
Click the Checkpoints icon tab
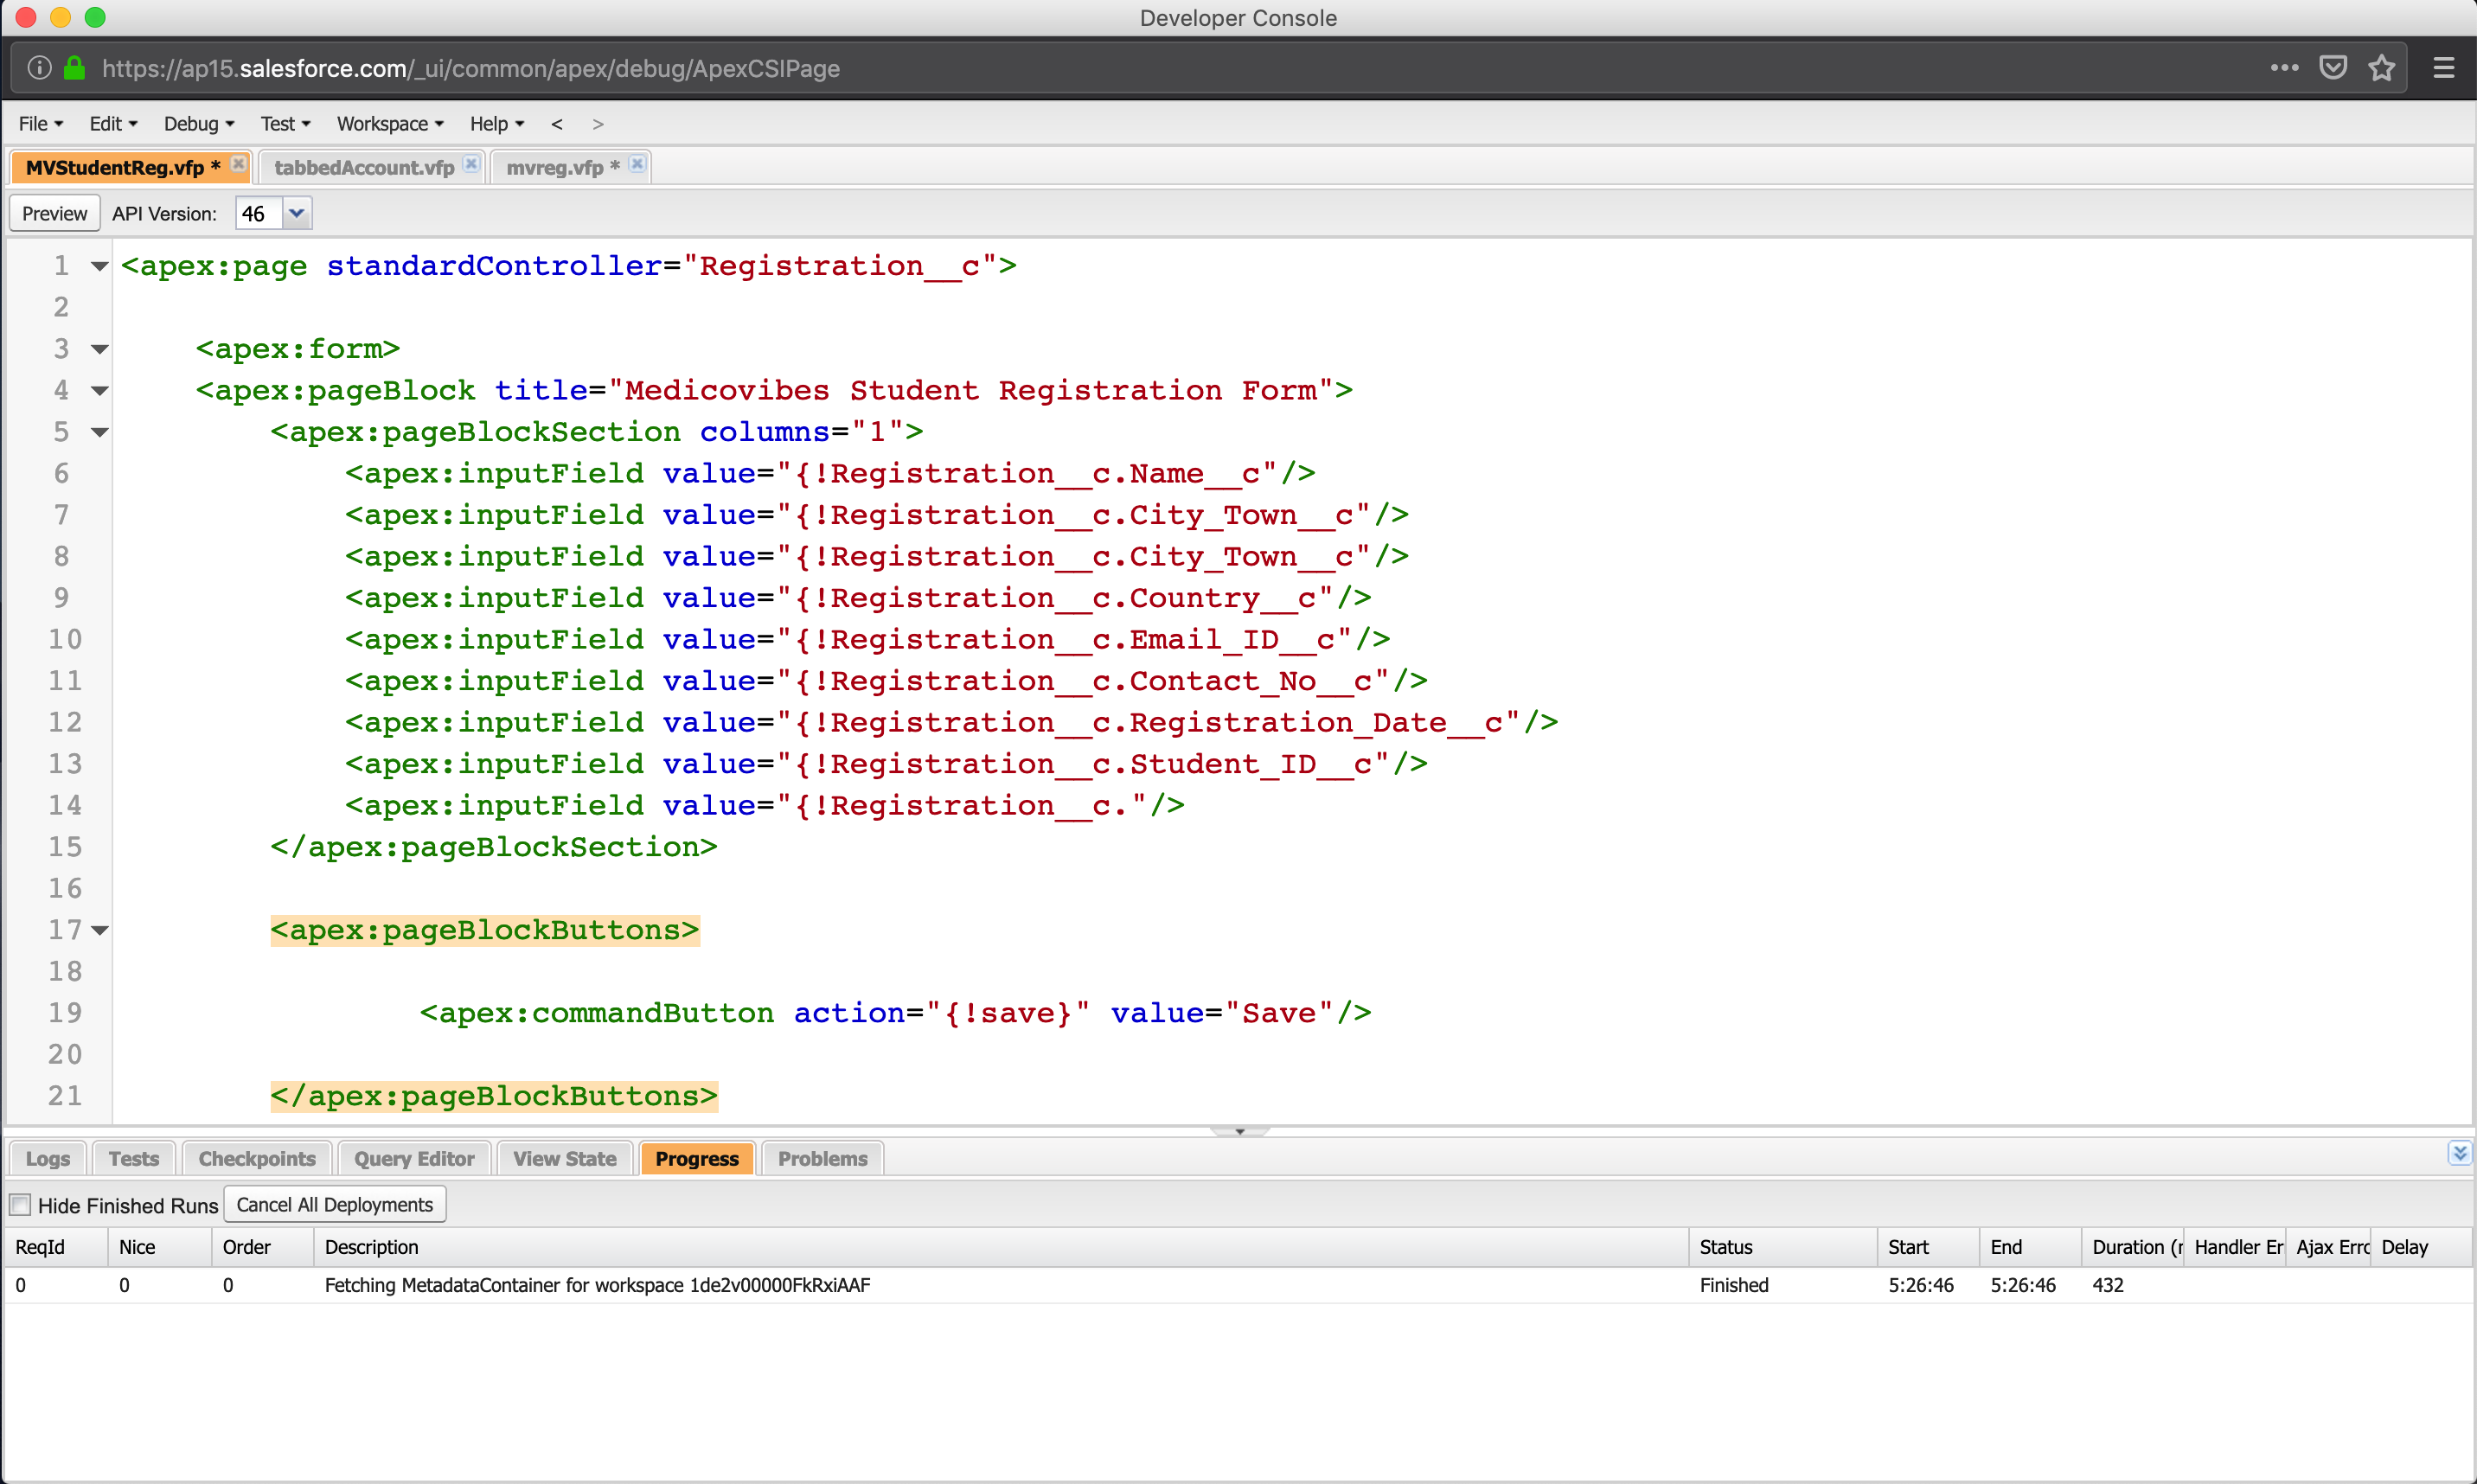256,1159
